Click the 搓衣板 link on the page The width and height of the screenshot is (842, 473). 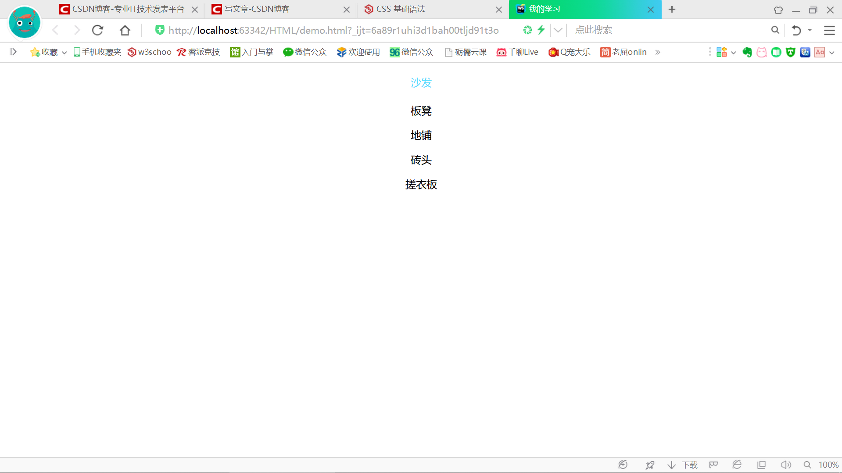pyautogui.click(x=421, y=184)
